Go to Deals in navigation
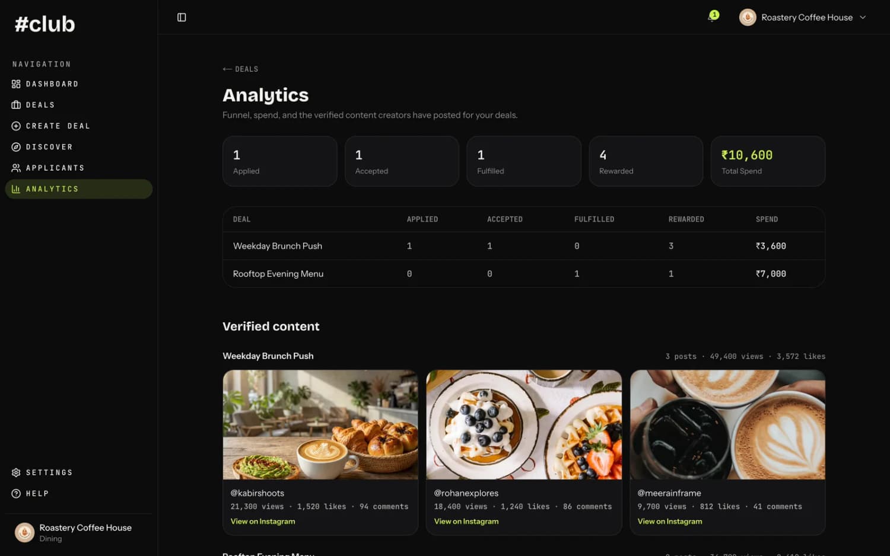Viewport: 890px width, 556px height. (x=78, y=105)
